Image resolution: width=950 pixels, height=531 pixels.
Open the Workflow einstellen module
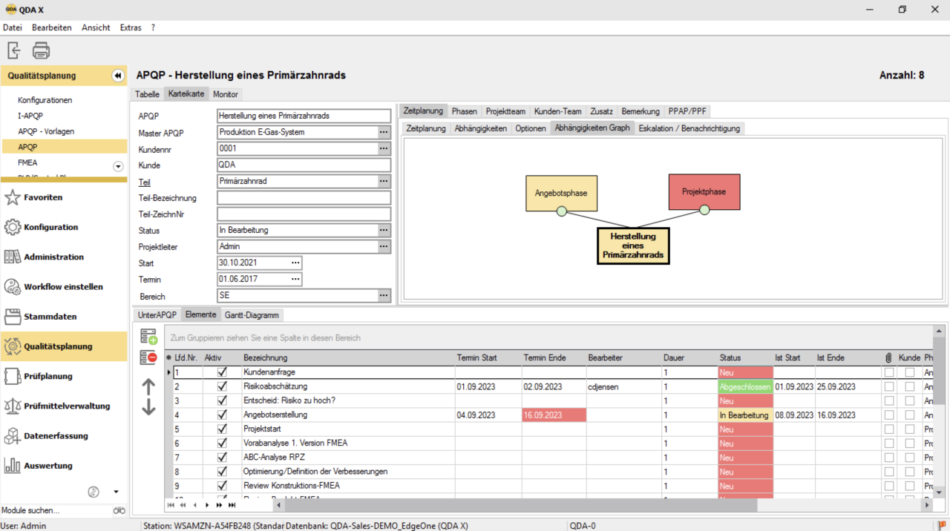(64, 286)
